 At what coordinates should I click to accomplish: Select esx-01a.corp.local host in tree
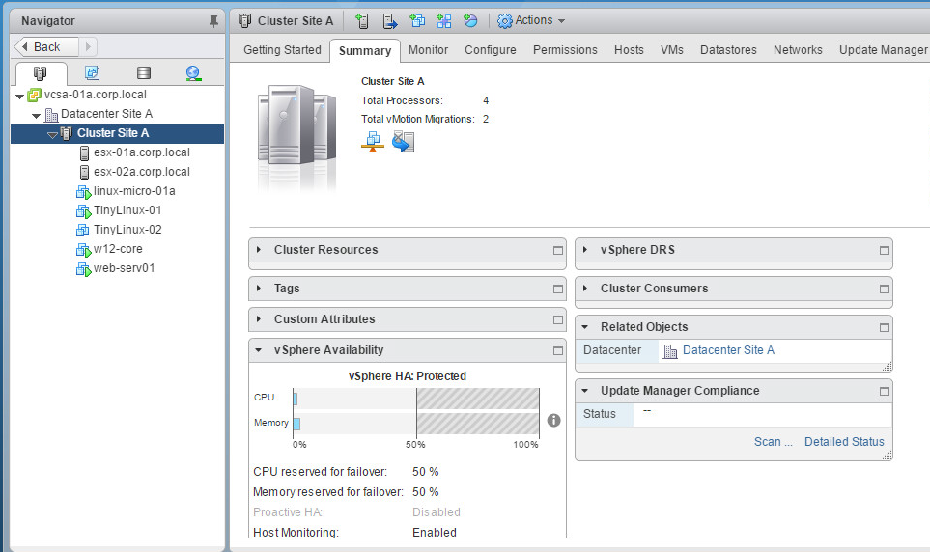(141, 152)
